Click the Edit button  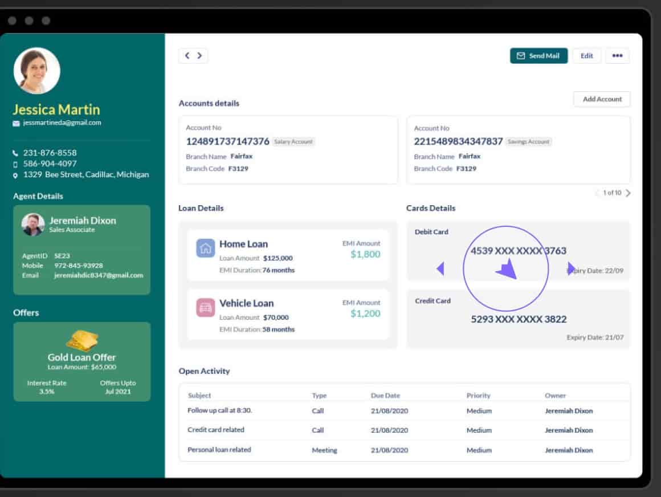[x=586, y=56]
